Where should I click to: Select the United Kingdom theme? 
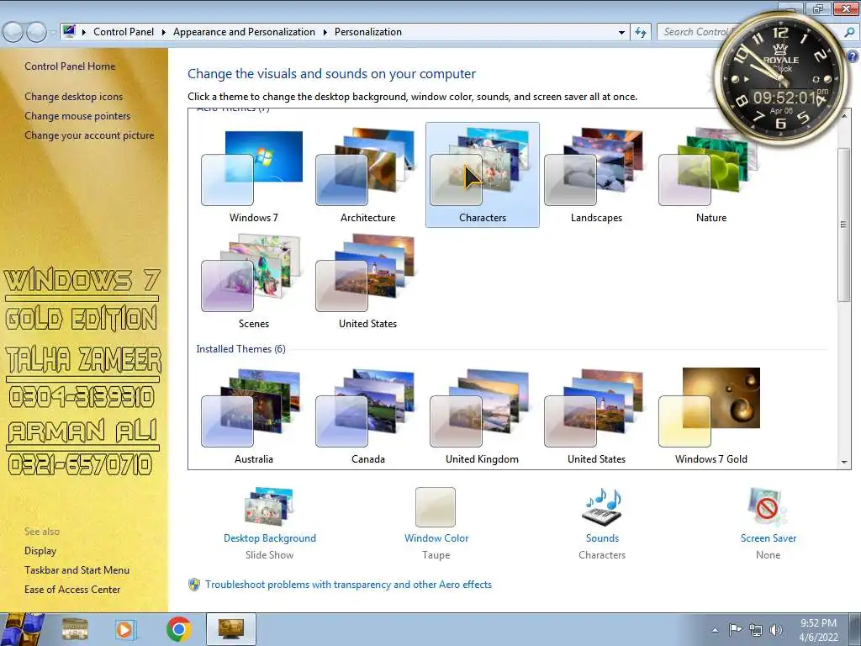[482, 416]
